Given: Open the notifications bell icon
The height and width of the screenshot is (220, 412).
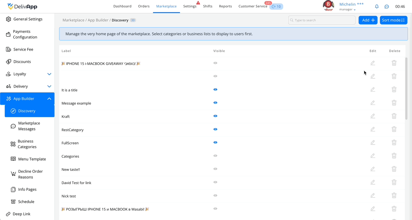Looking at the screenshot, I should pos(377,7).
